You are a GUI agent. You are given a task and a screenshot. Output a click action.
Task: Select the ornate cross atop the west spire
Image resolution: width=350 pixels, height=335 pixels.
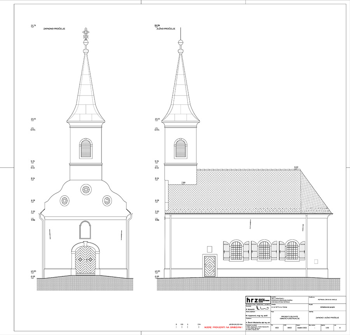pyautogui.click(x=86, y=34)
